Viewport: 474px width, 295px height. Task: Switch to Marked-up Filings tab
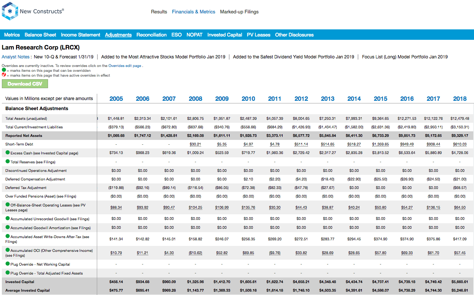239,12
